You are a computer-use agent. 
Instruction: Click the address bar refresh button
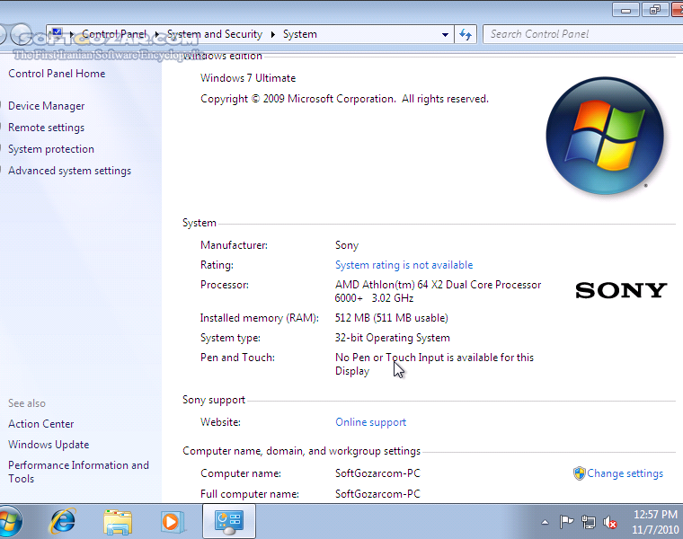pyautogui.click(x=466, y=34)
